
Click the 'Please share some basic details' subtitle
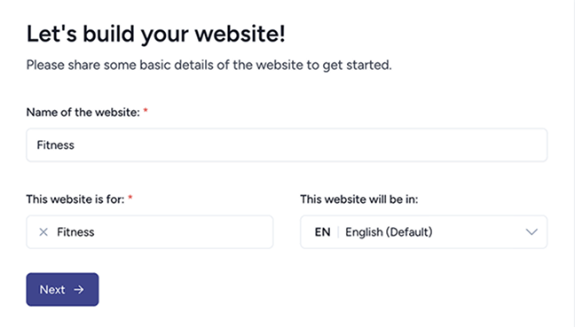coord(209,65)
